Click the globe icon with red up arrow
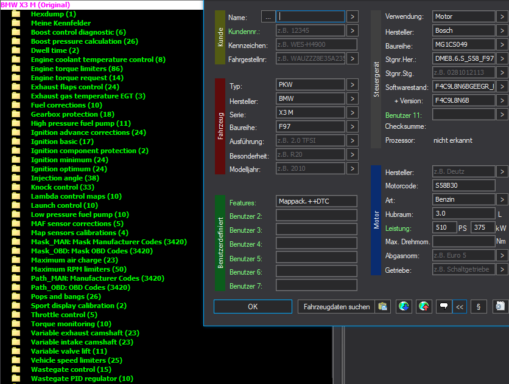 point(424,307)
